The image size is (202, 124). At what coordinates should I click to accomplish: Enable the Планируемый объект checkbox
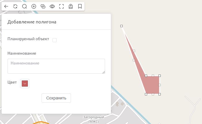click(x=55, y=40)
